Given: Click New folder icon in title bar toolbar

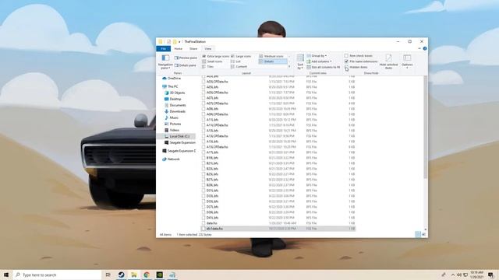Looking at the screenshot, I should 175,41.
